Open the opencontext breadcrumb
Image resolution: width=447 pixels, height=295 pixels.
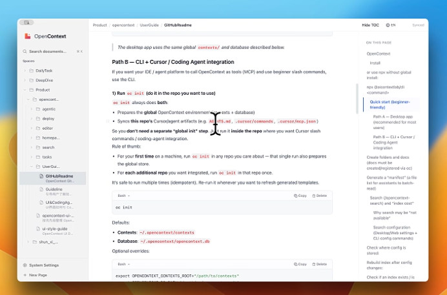coord(123,25)
